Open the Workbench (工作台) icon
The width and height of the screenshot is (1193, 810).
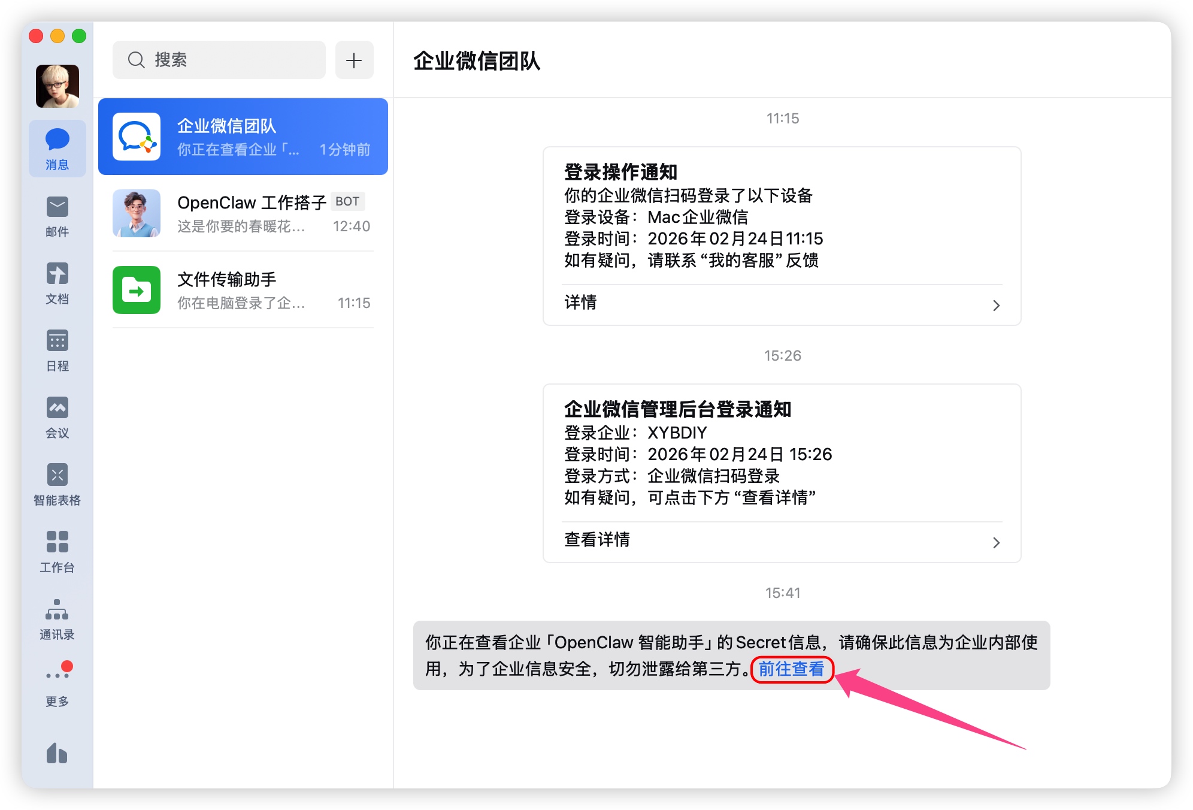pyautogui.click(x=57, y=543)
